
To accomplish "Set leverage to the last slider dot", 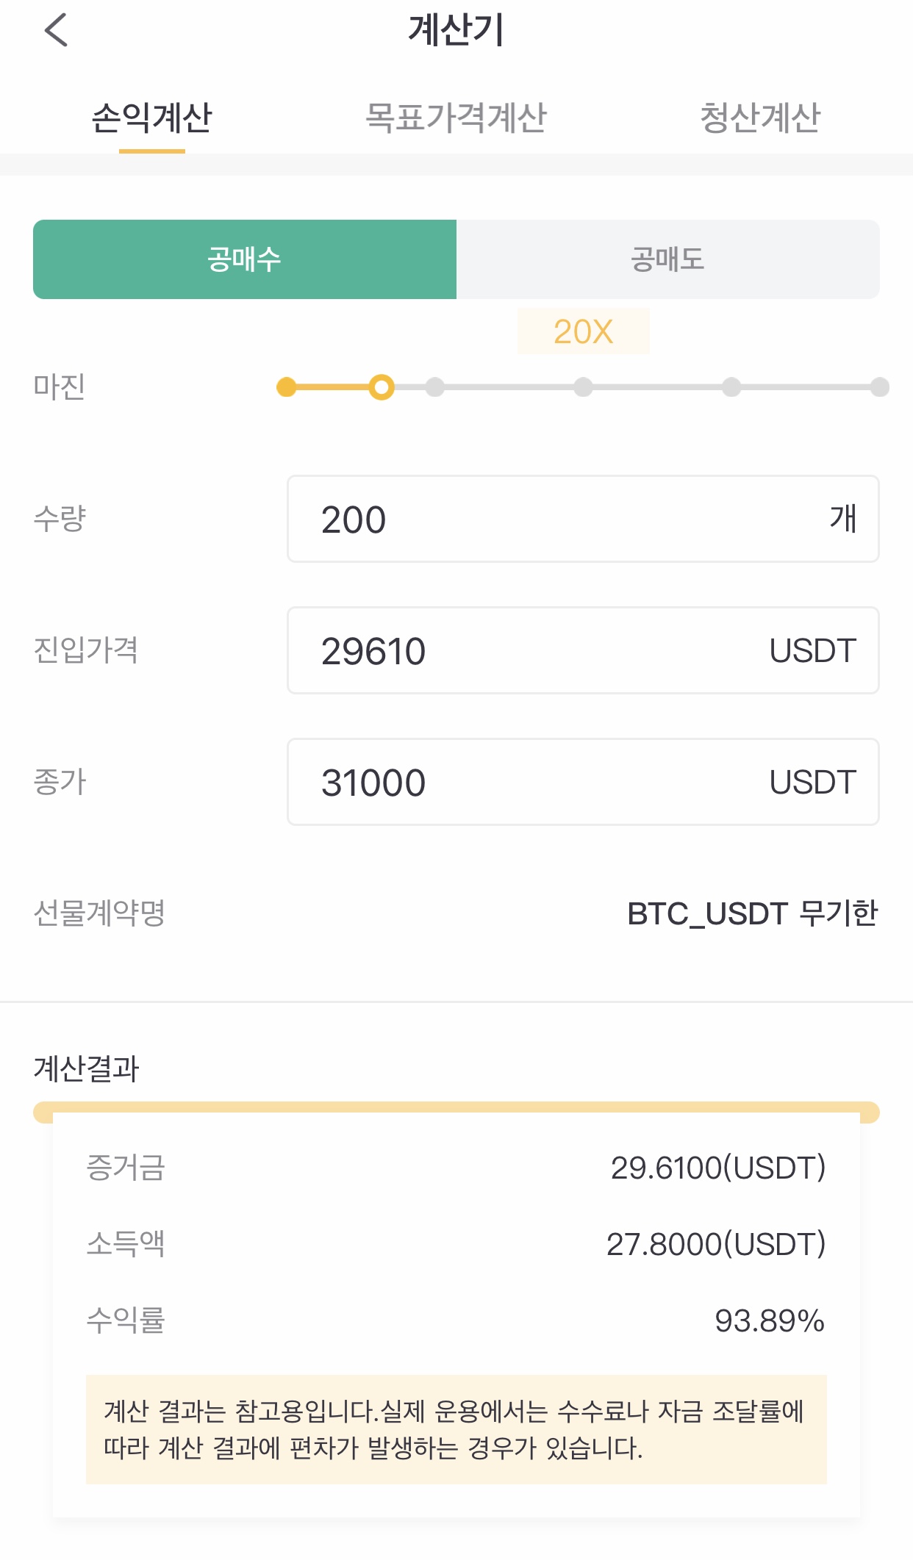I will coord(880,387).
